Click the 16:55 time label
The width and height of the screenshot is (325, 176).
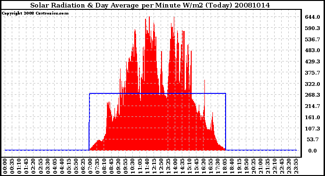pyautogui.click(x=211, y=166)
